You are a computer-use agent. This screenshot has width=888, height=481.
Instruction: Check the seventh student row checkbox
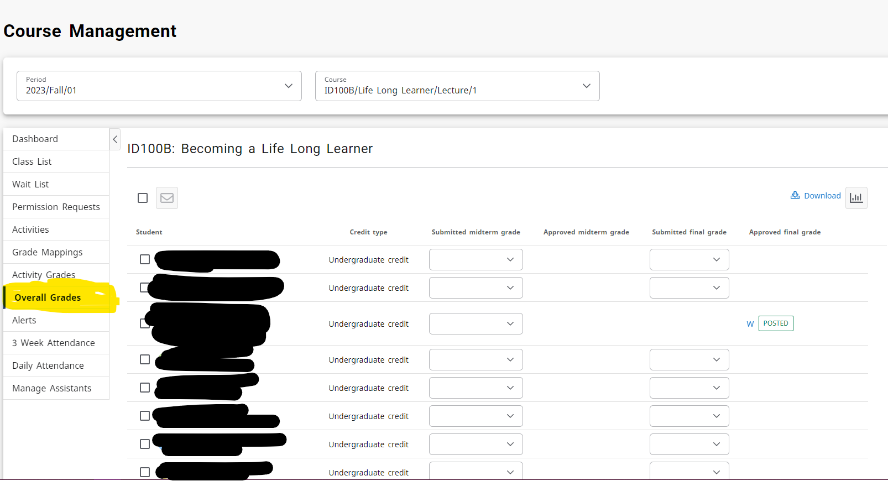145,444
